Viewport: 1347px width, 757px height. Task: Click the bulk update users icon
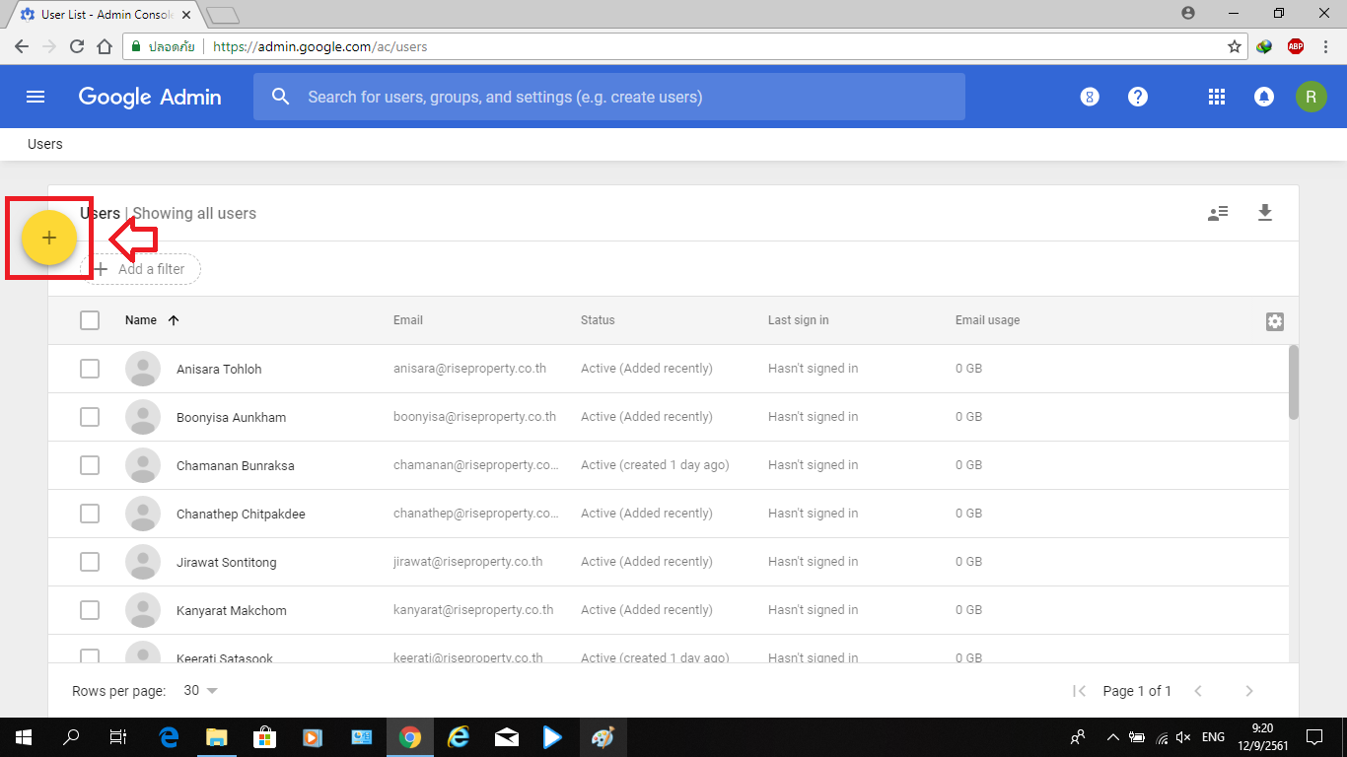(1218, 213)
